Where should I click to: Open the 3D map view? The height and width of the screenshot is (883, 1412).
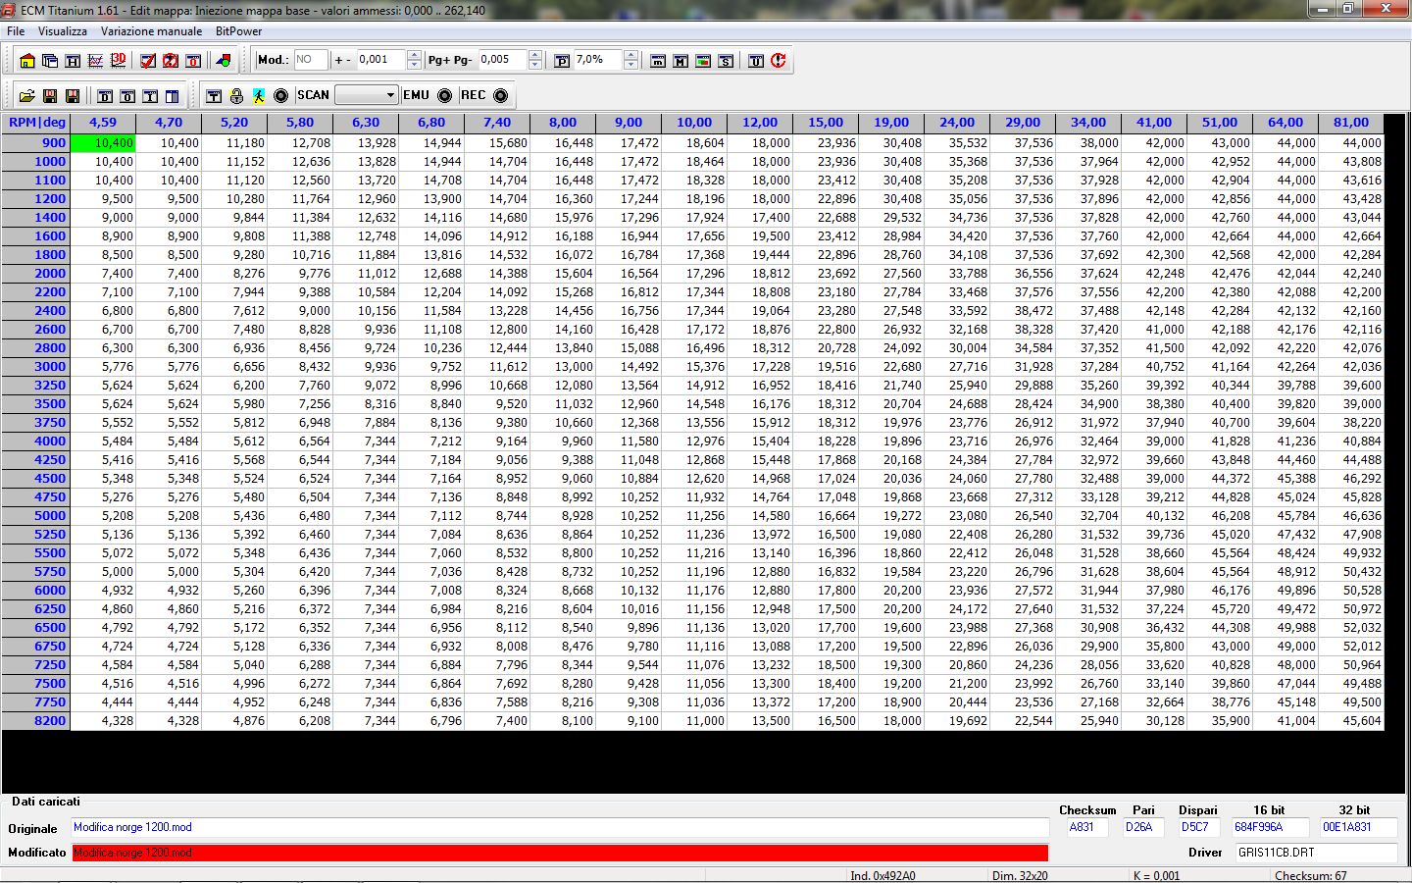(118, 61)
